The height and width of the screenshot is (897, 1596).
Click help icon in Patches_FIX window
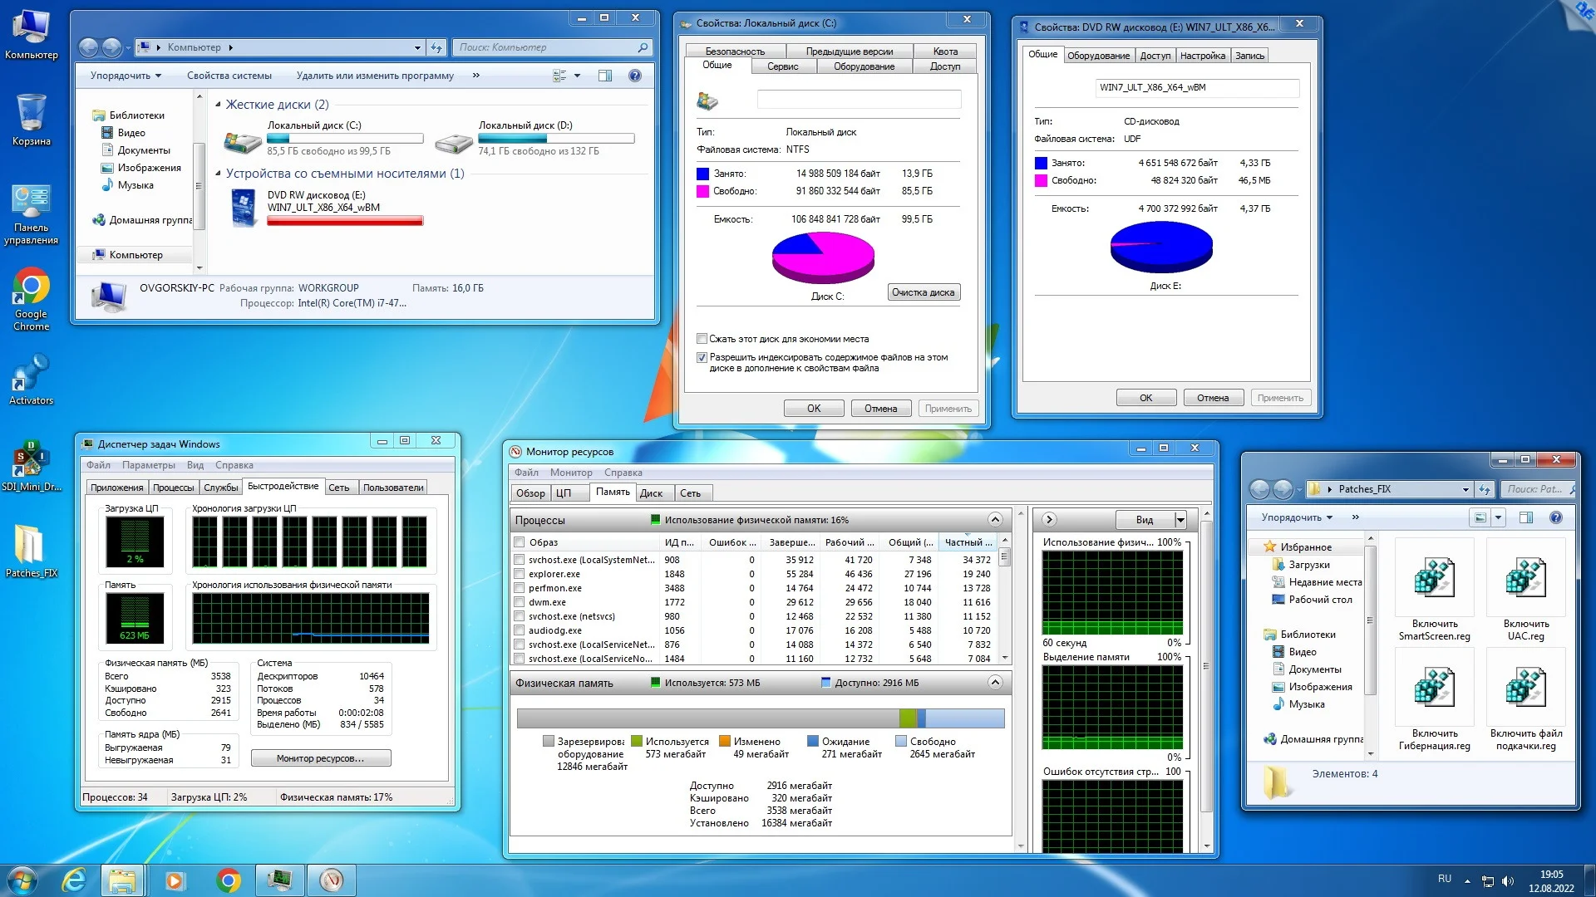coord(1555,517)
